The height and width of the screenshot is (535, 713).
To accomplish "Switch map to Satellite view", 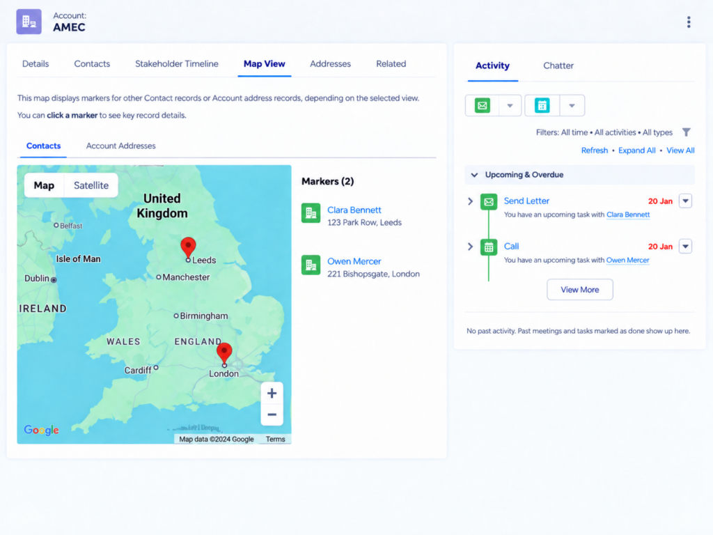I will tap(91, 185).
